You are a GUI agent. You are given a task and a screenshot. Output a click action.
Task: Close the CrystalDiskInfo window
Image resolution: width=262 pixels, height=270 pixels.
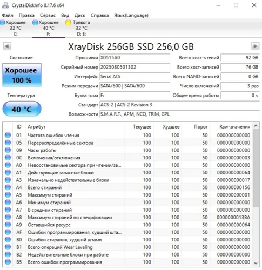click(x=254, y=5)
